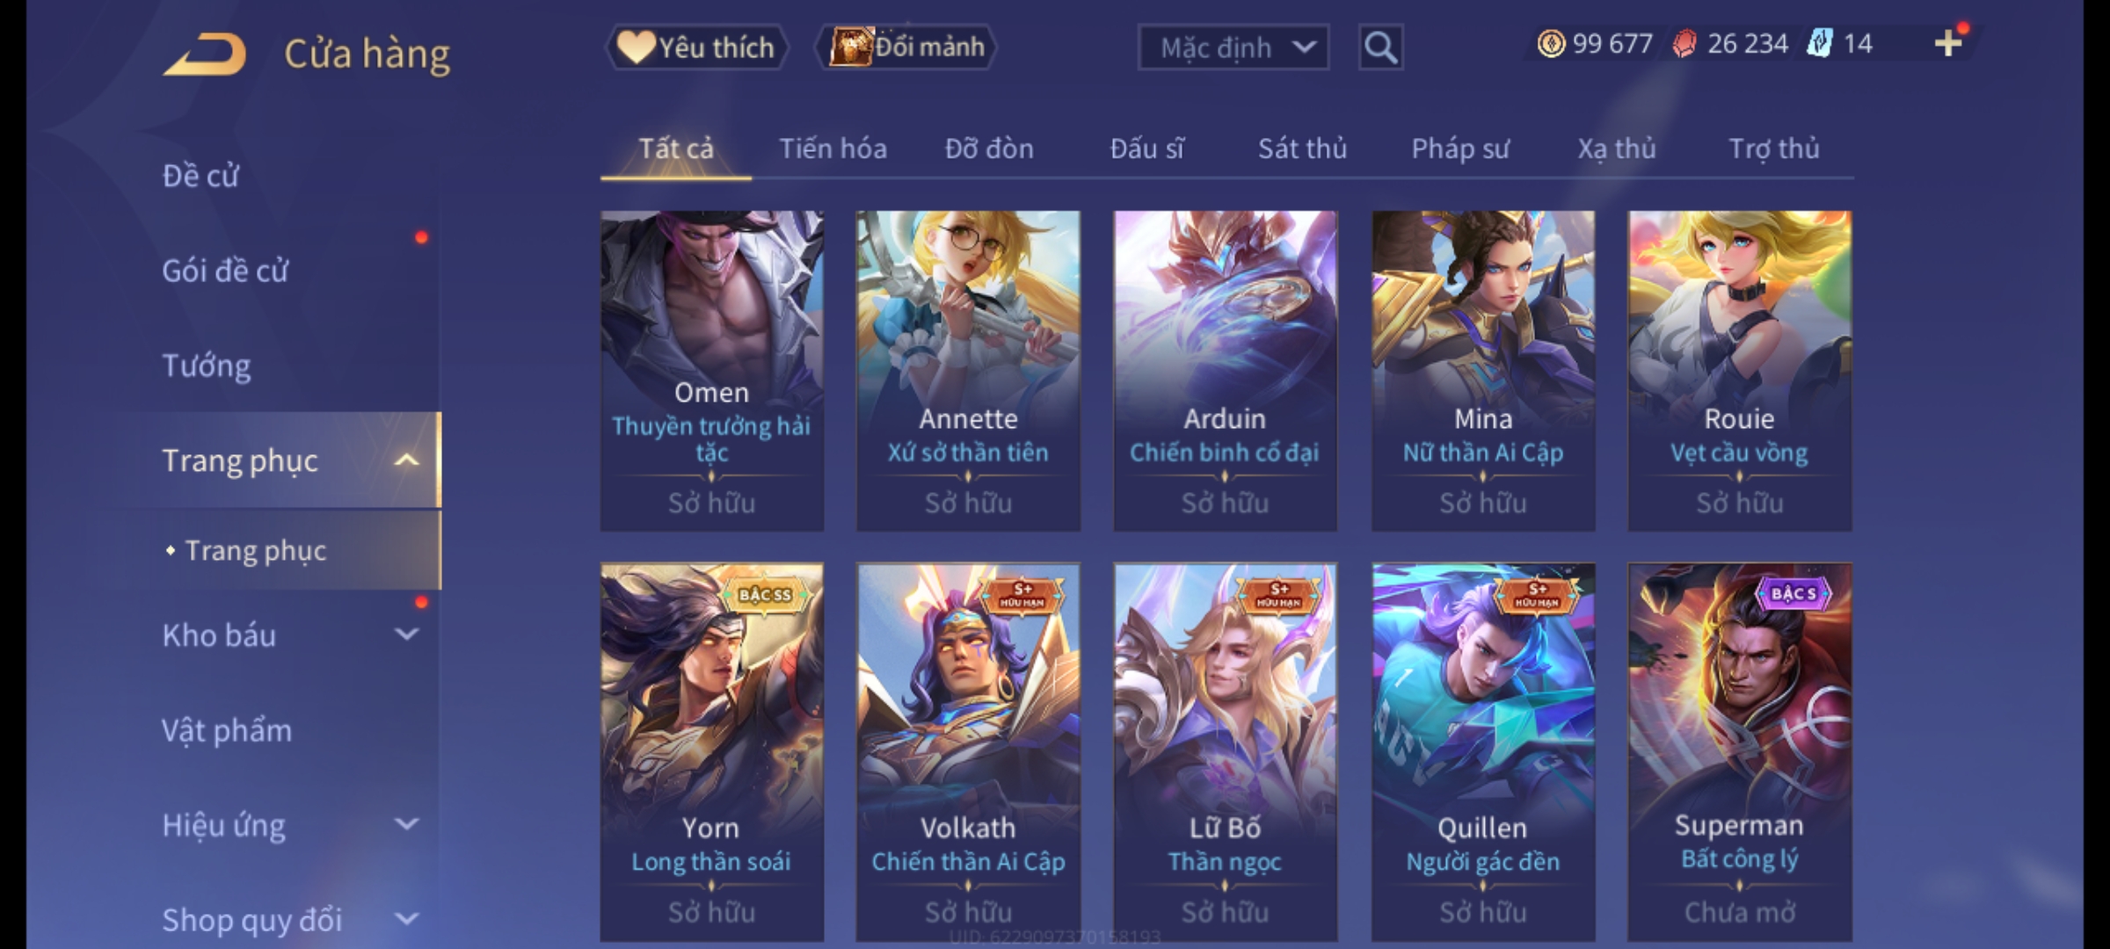Tap the gold coin currency icon

1551,44
